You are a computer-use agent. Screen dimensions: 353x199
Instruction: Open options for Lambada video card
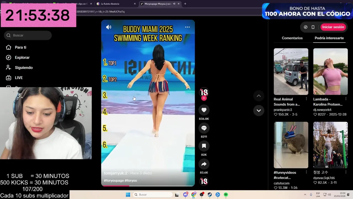(x=346, y=99)
